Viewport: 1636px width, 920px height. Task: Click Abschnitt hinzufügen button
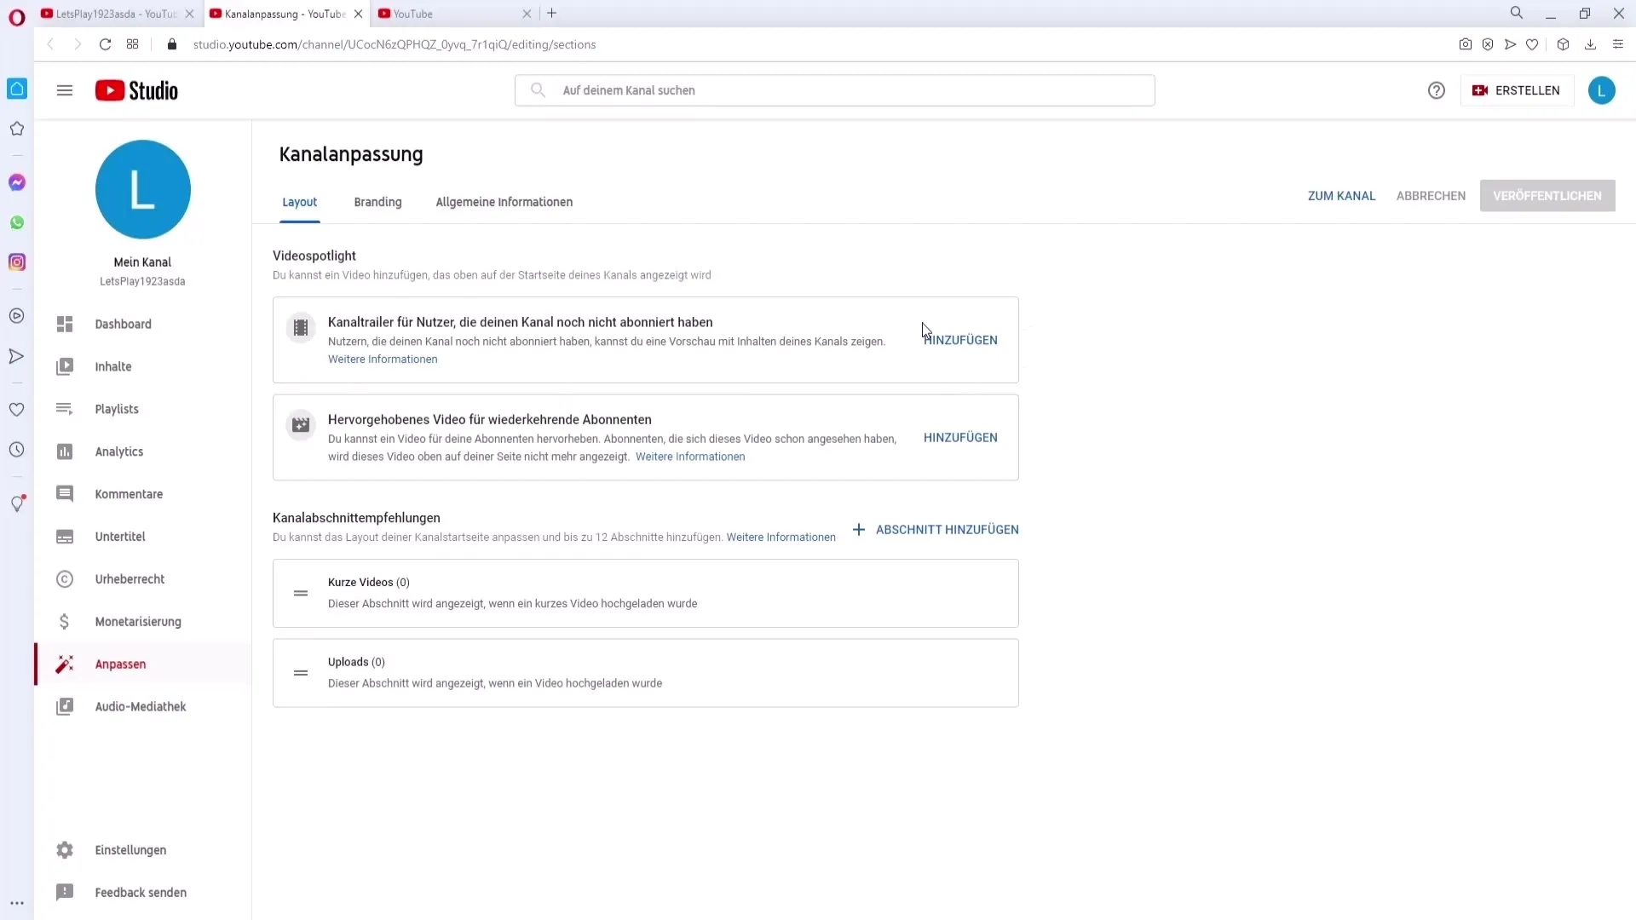coord(937,529)
